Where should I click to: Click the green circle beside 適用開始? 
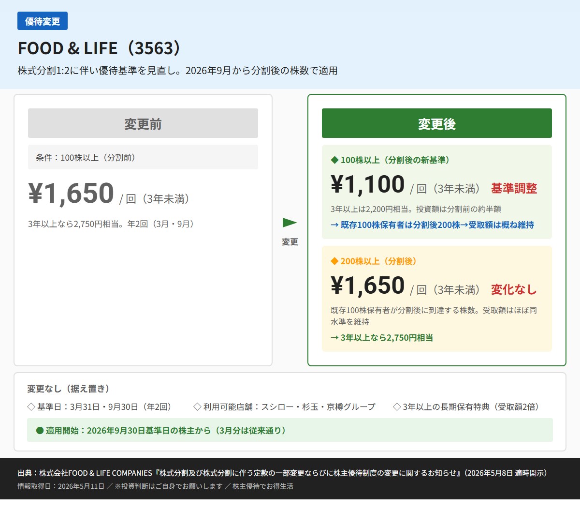point(40,431)
